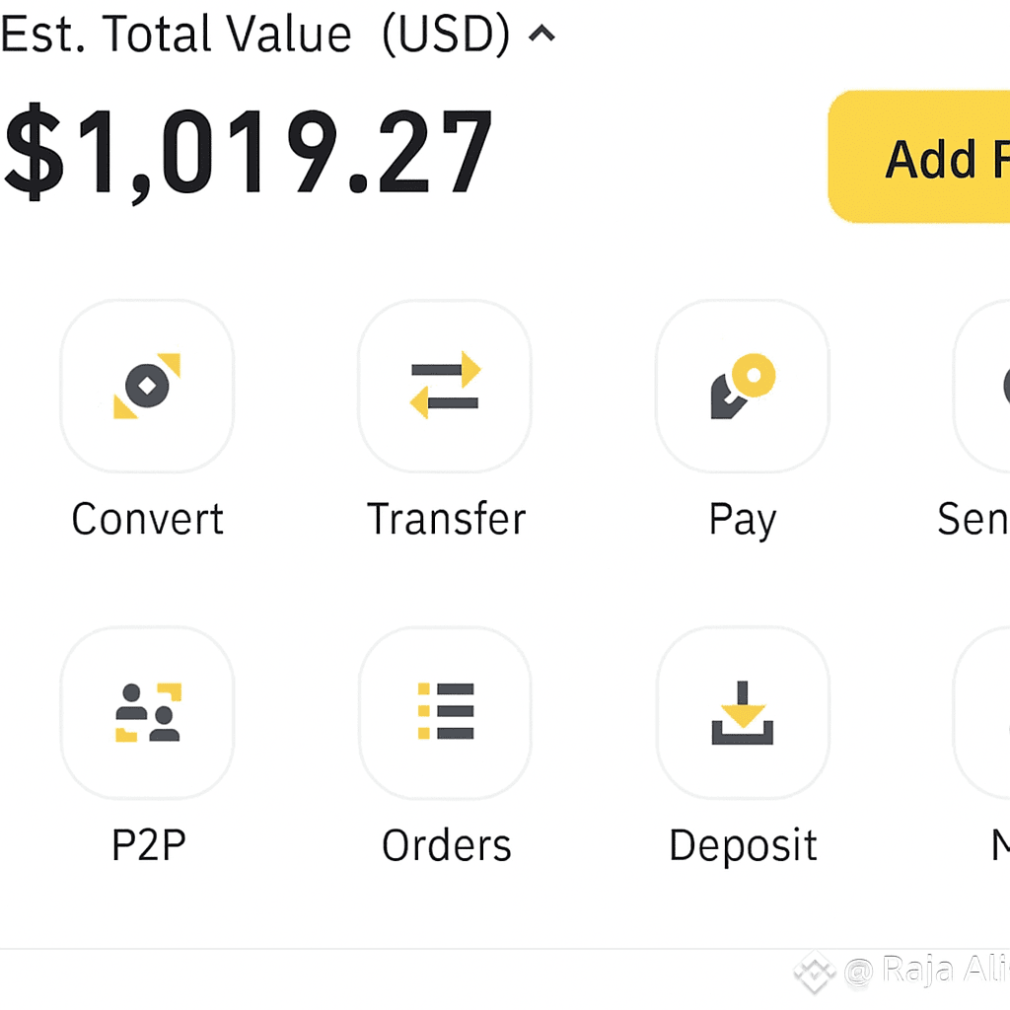Tap the partially visible Send icon

tap(986, 387)
